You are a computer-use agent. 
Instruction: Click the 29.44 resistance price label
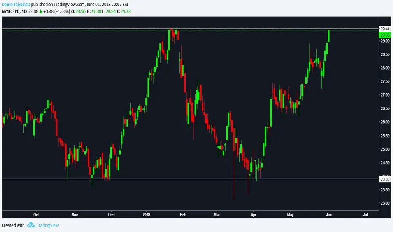tap(385, 29)
